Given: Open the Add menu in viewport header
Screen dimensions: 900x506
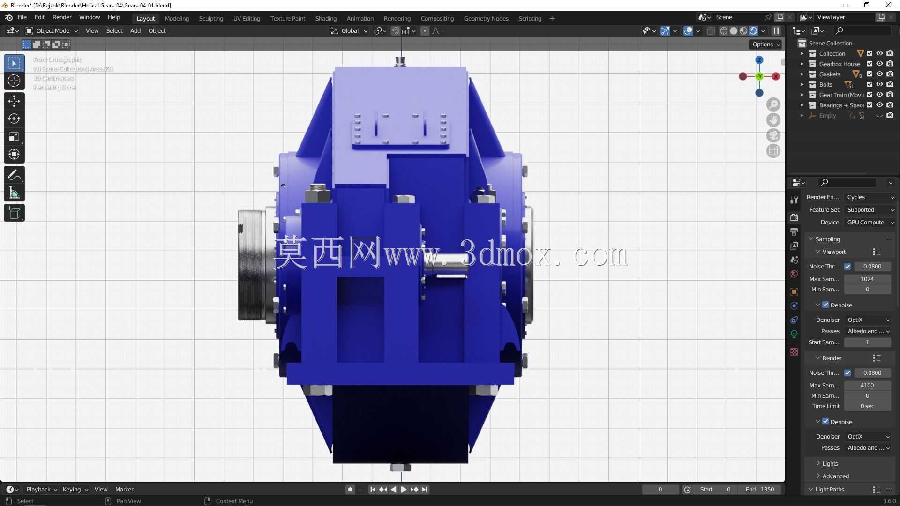Looking at the screenshot, I should click(x=135, y=31).
